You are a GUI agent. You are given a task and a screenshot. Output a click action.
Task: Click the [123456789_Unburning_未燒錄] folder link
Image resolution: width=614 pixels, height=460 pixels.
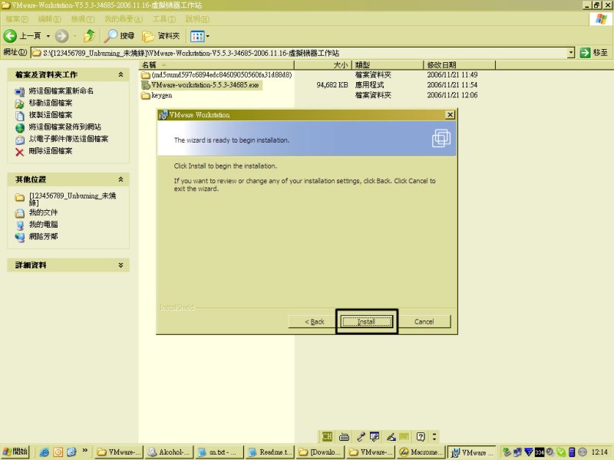[73, 199]
